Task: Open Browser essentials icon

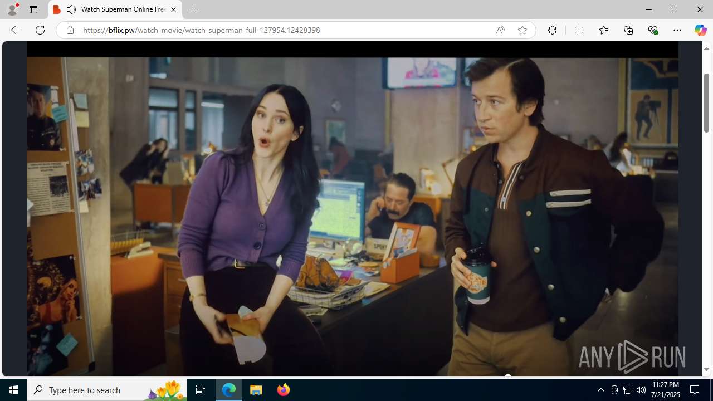Action: click(x=653, y=30)
